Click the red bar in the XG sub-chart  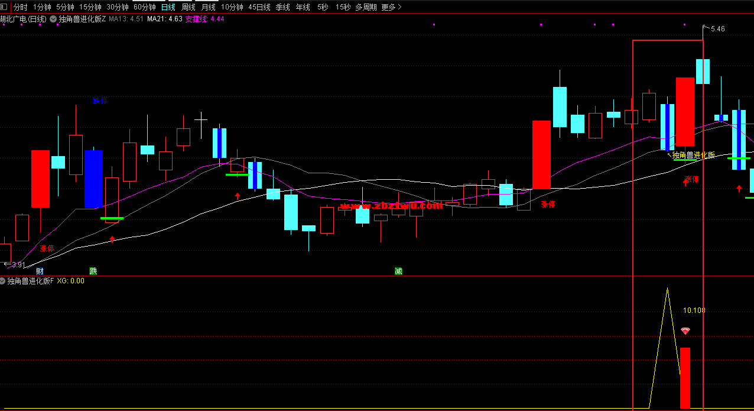[x=685, y=378]
